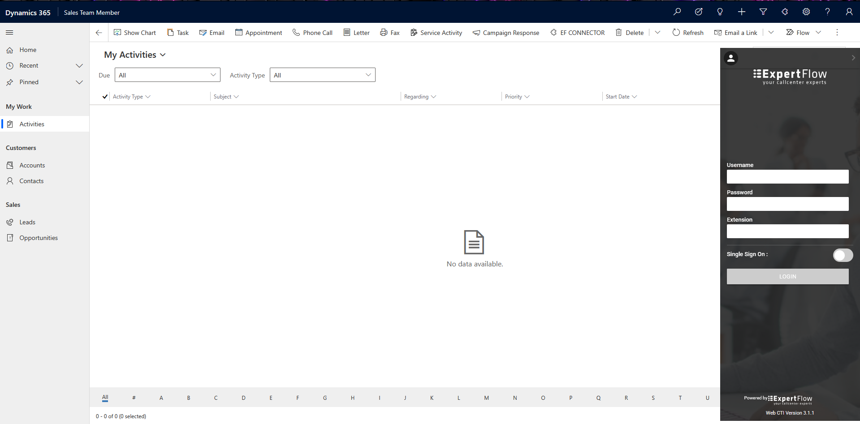
Task: Create a new Fax activity
Action: pyautogui.click(x=389, y=32)
